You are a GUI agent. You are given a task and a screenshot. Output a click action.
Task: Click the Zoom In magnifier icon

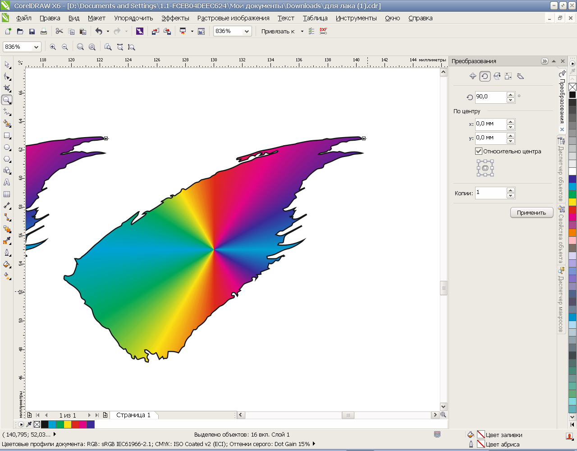point(53,47)
